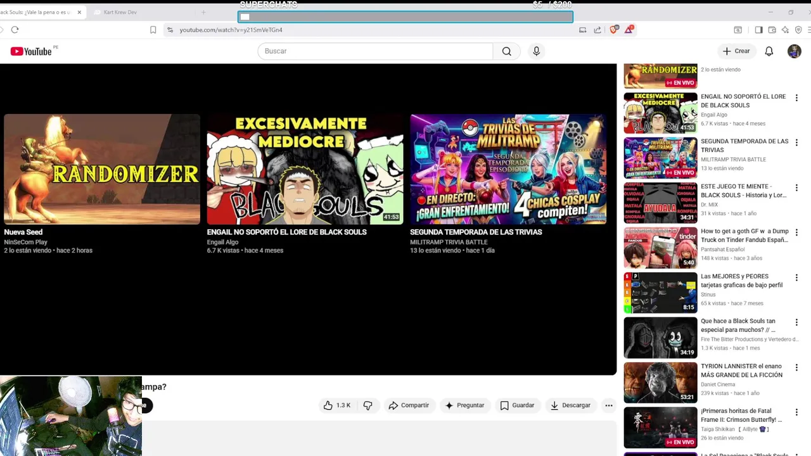Viewport: 811px width, 456px height.
Task: Open the Tinder fandub sidebar thumbnail
Action: 660,248
